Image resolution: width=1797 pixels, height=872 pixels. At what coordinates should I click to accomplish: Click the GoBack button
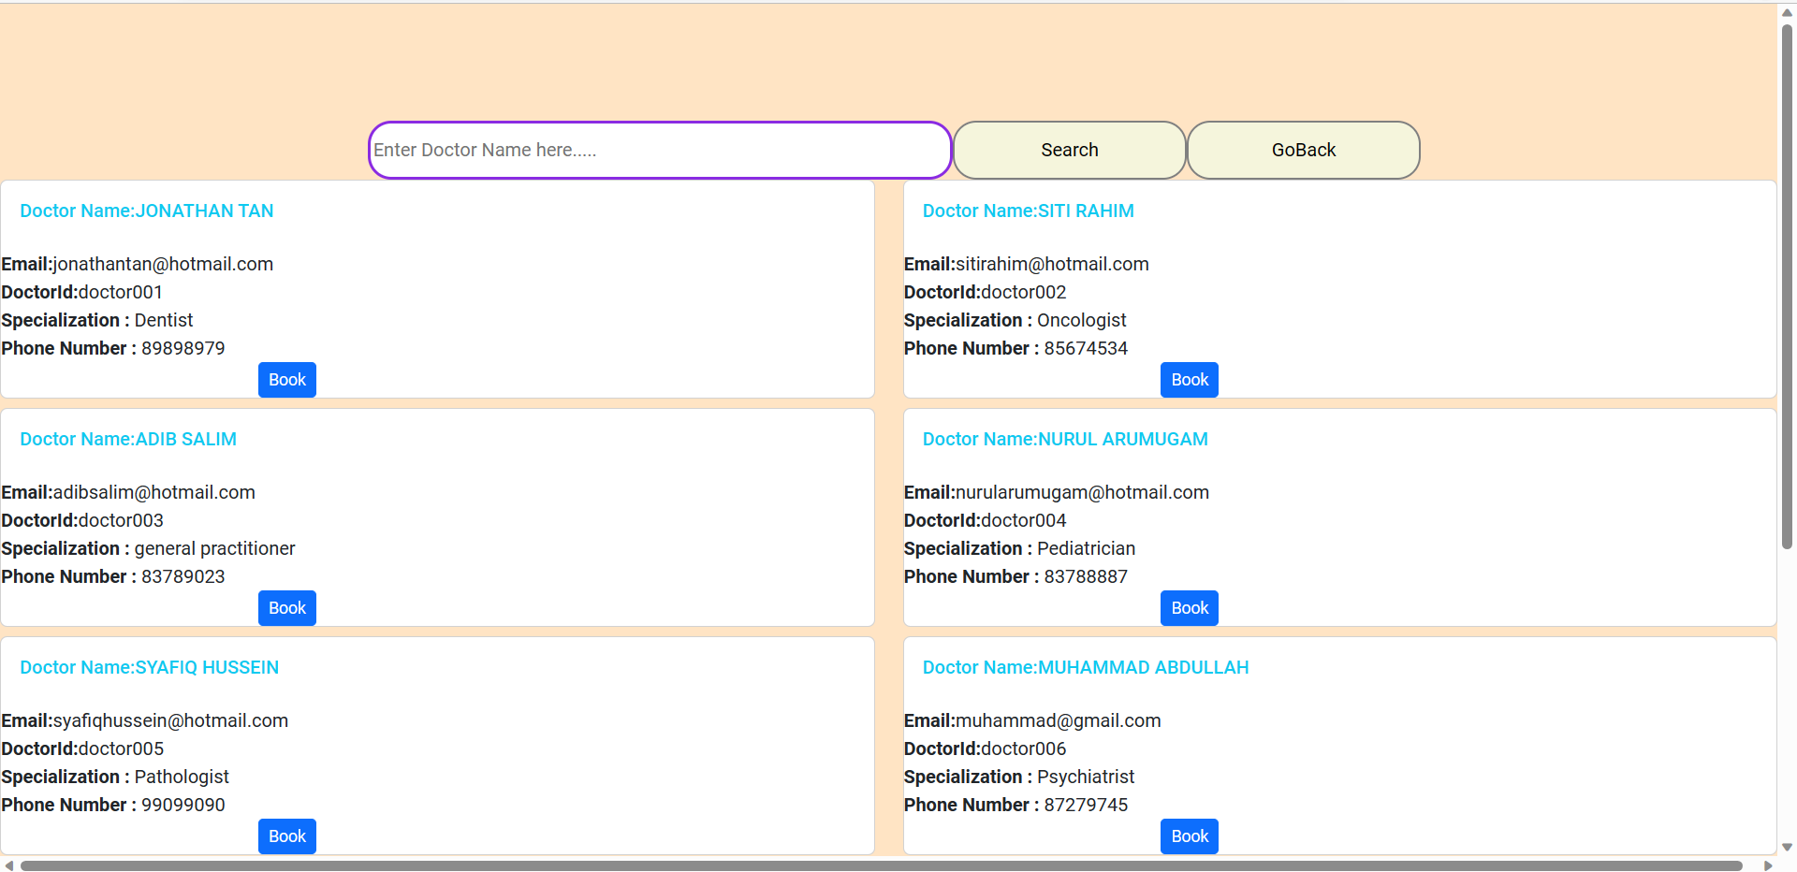coord(1303,150)
